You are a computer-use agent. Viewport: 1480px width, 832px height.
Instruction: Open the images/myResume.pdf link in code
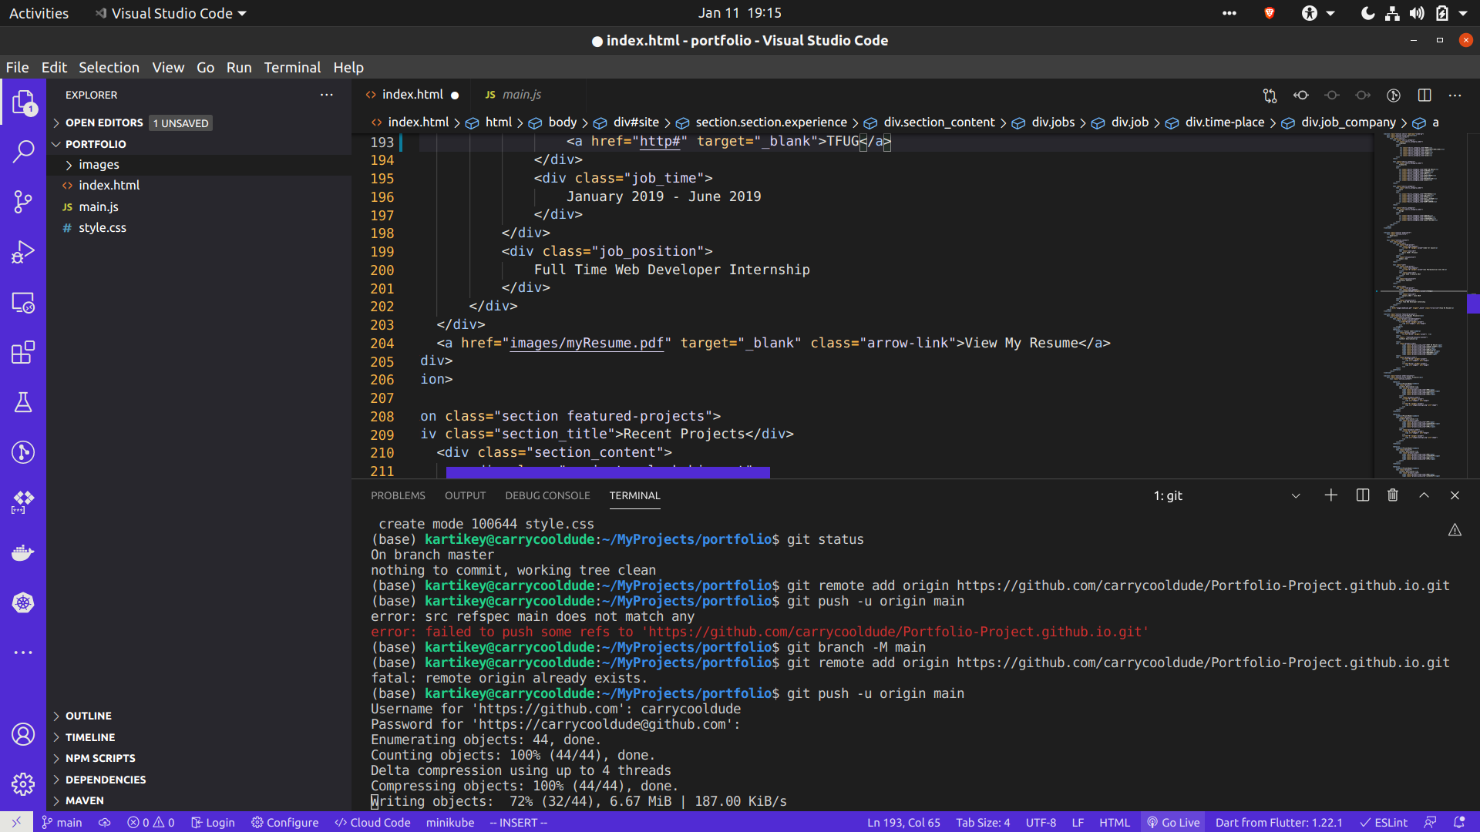[586, 343]
